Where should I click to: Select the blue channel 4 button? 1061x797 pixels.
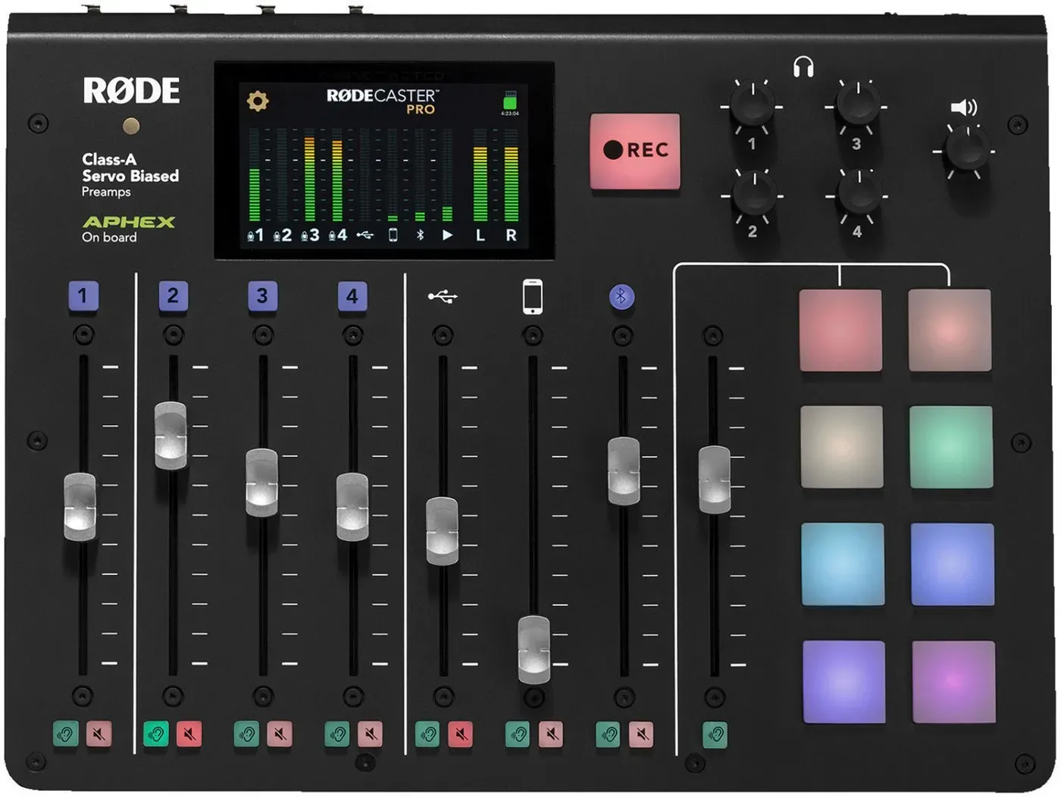pyautogui.click(x=352, y=296)
